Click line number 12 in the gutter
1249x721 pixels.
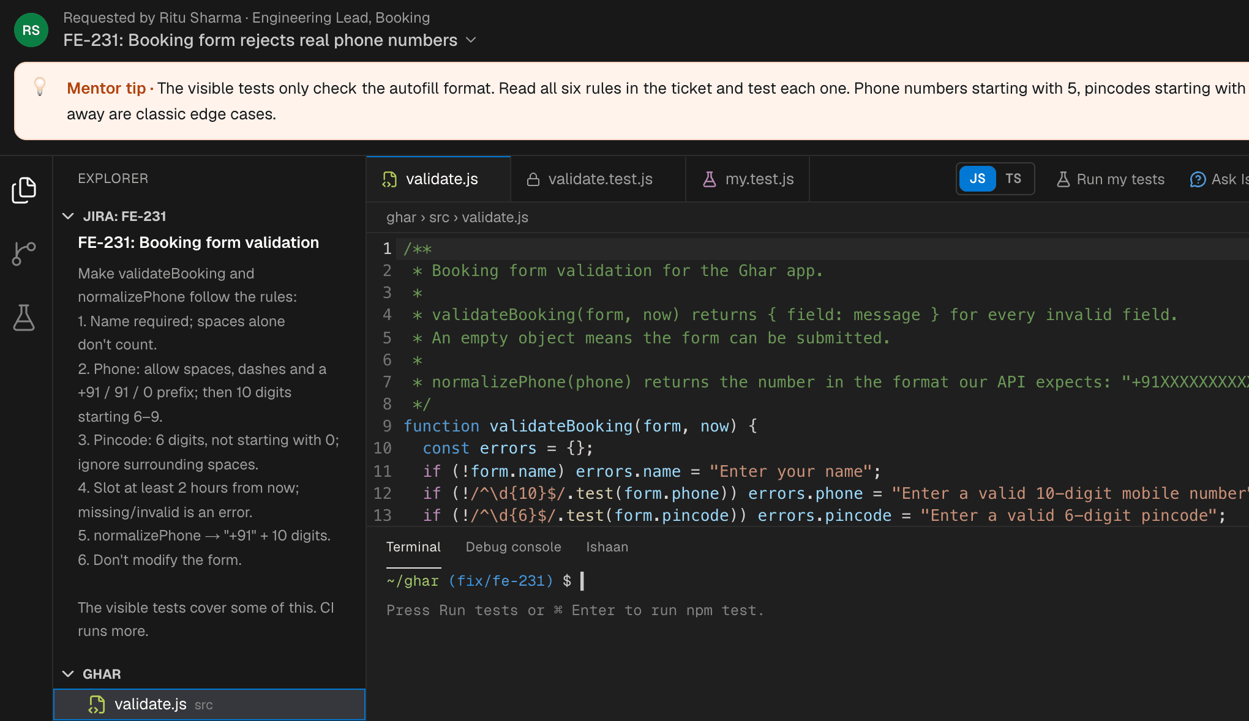click(x=383, y=493)
